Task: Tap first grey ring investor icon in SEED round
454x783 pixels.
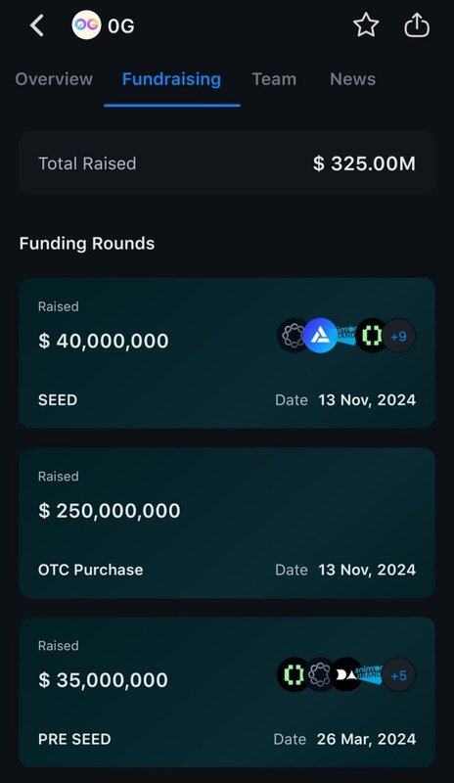Action: 294,336
